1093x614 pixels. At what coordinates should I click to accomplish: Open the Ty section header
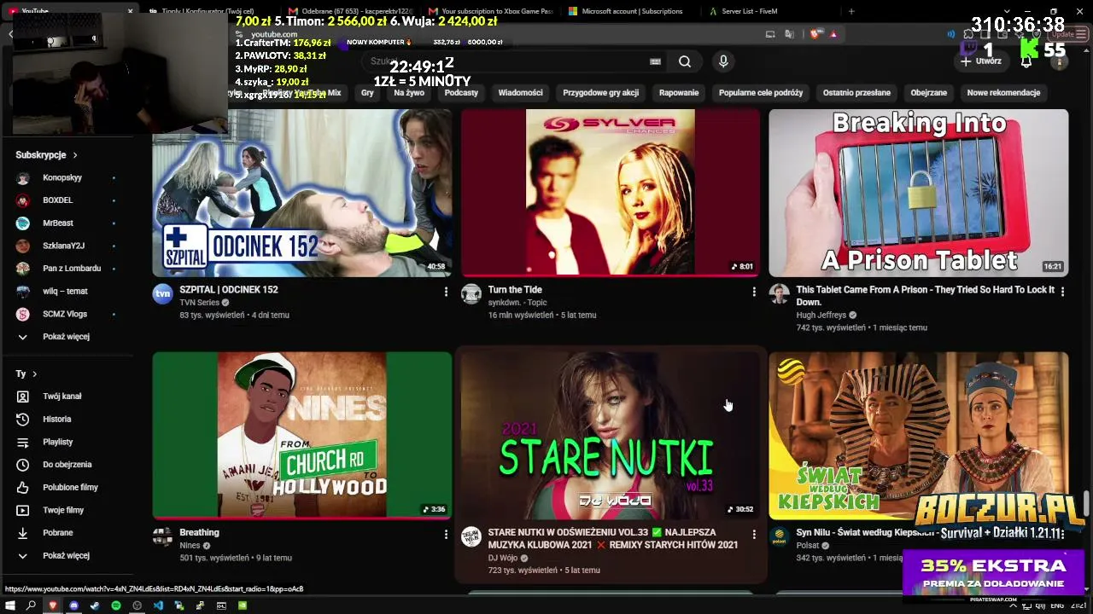click(26, 374)
